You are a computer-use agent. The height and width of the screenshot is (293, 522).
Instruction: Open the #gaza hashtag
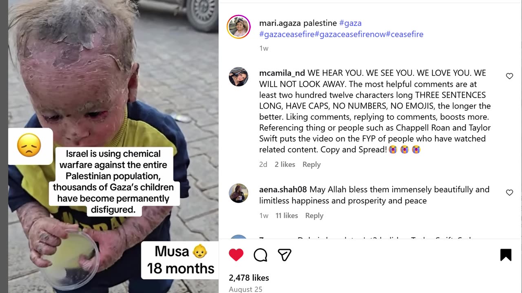point(350,23)
